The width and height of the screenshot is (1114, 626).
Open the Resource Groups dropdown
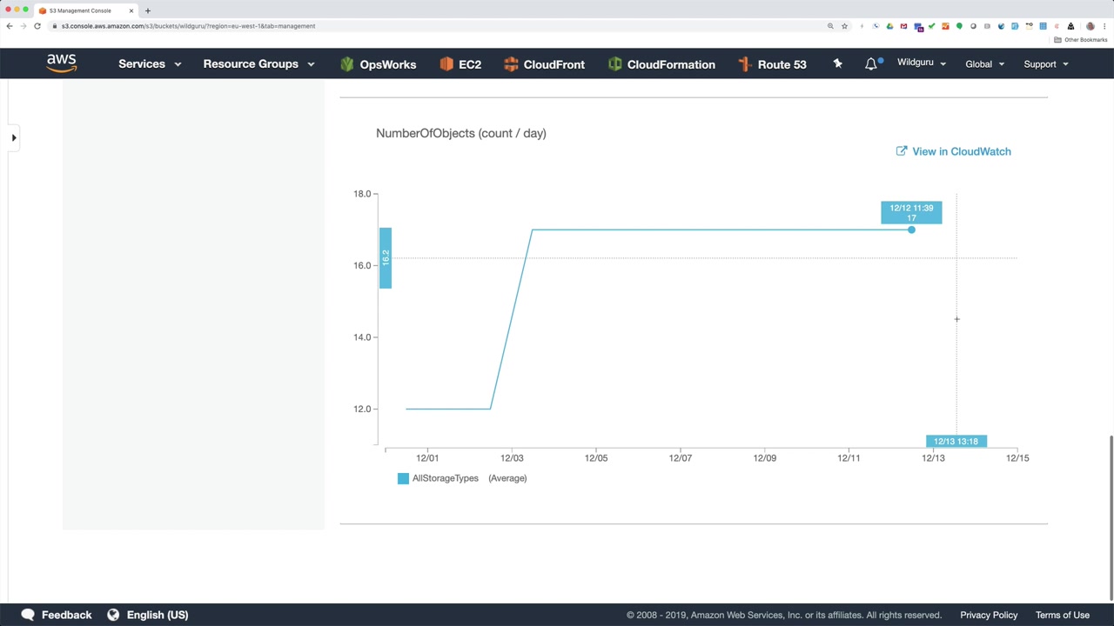click(258, 64)
